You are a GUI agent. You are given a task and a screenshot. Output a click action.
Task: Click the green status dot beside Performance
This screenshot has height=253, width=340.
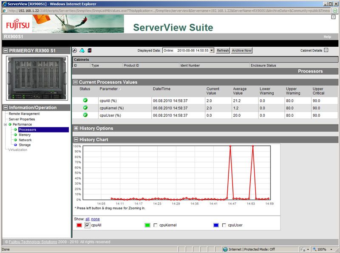[x=10, y=124]
